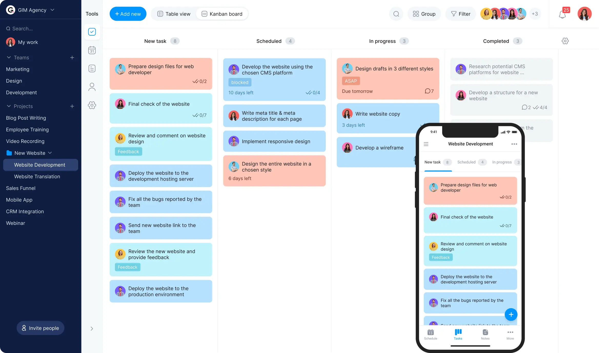This screenshot has height=353, width=599.
Task: Click the calendar icon in the sidebar
Action: pos(92,50)
